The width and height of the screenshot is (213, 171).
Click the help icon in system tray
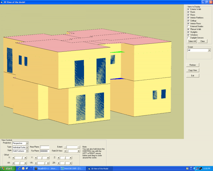188,168
